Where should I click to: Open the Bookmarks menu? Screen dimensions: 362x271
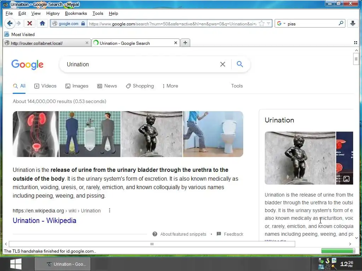tap(76, 13)
